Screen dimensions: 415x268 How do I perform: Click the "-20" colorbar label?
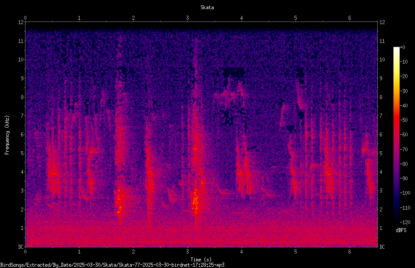404,76
